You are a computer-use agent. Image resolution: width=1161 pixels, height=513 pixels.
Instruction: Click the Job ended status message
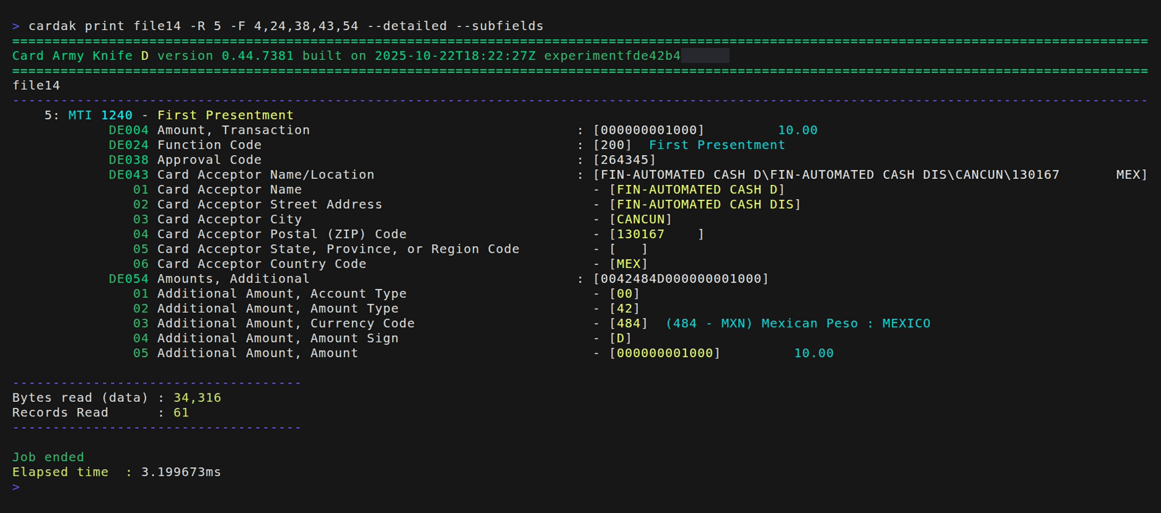tap(48, 457)
